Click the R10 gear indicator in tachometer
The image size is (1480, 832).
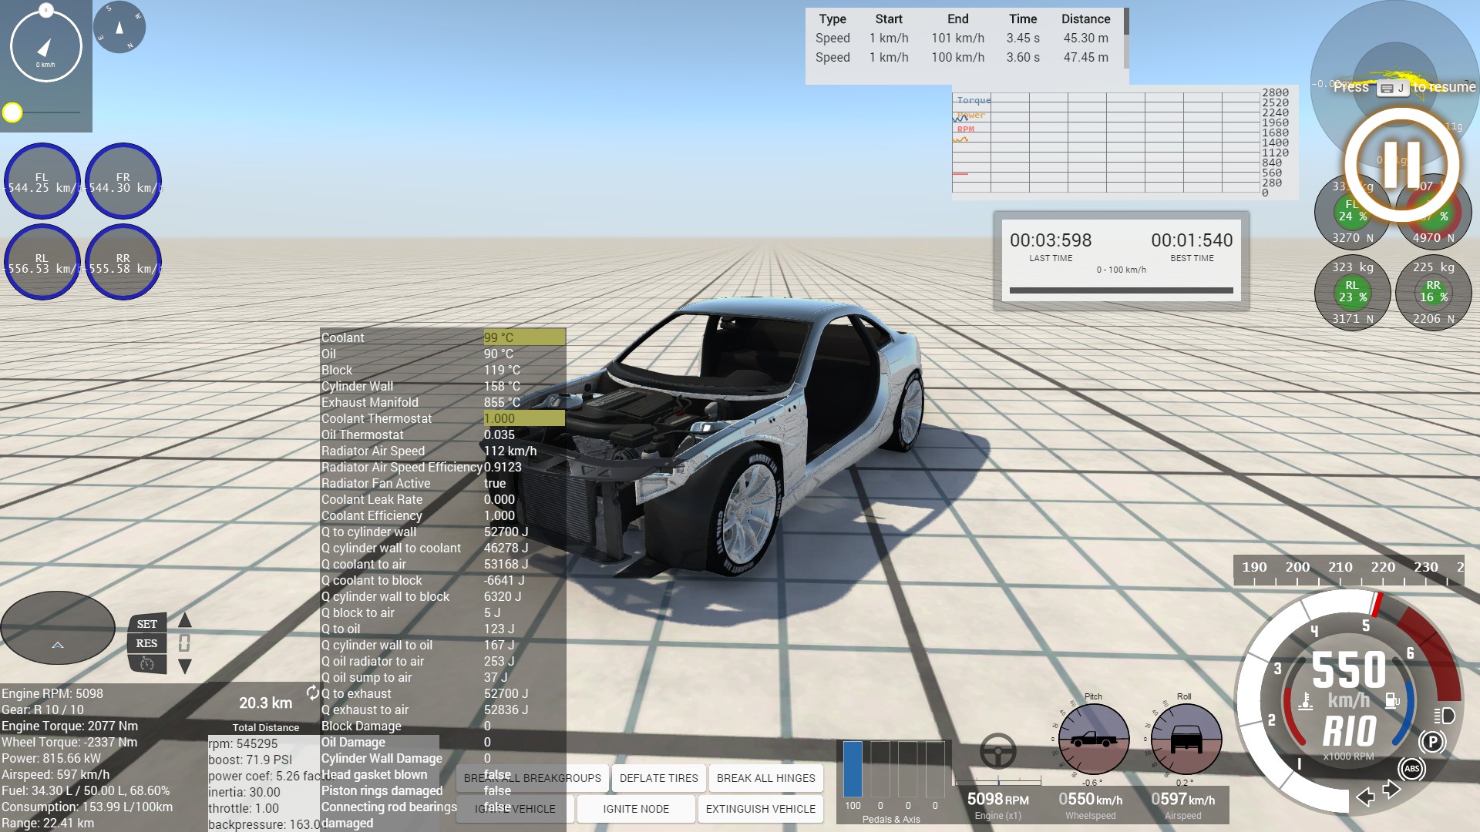coord(1350,732)
